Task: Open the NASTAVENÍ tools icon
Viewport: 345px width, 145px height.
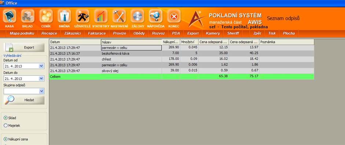Action: click(x=119, y=16)
